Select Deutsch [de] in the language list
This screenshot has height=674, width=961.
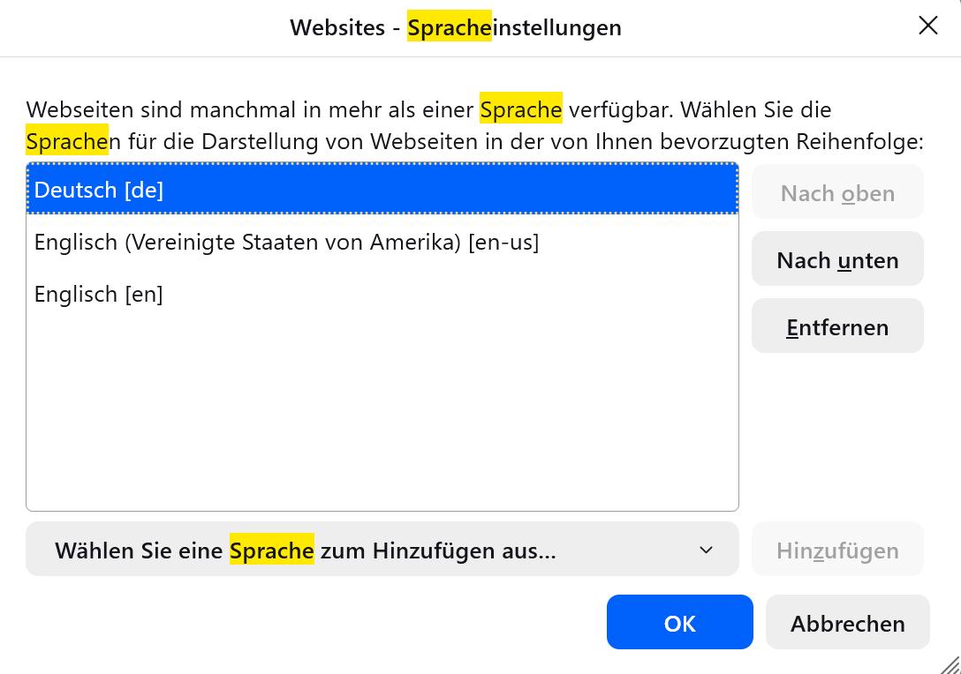point(99,190)
